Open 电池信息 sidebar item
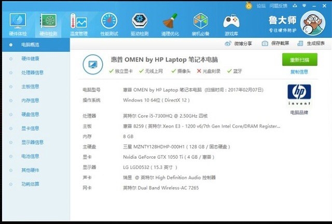332x224 pixels. click(x=30, y=156)
